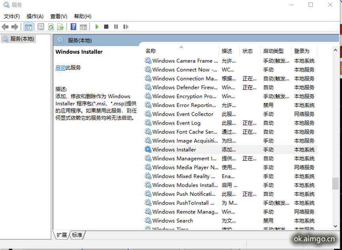The height and width of the screenshot is (250, 342).
Task: Click 服务(本地) header above details pane
Action: tap(79, 40)
